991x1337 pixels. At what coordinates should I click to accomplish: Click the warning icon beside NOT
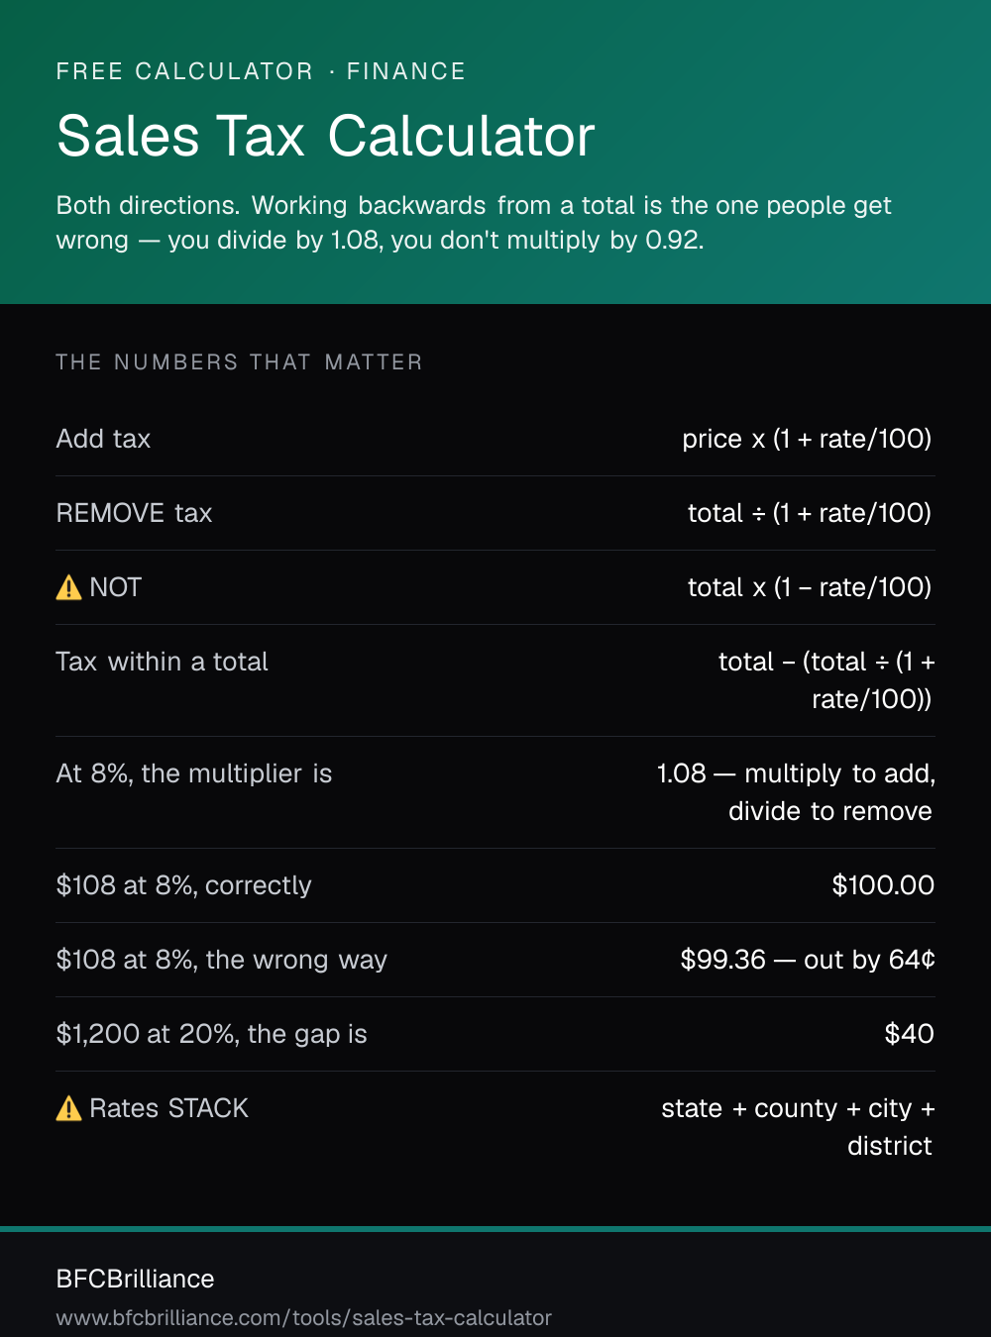pyautogui.click(x=68, y=588)
